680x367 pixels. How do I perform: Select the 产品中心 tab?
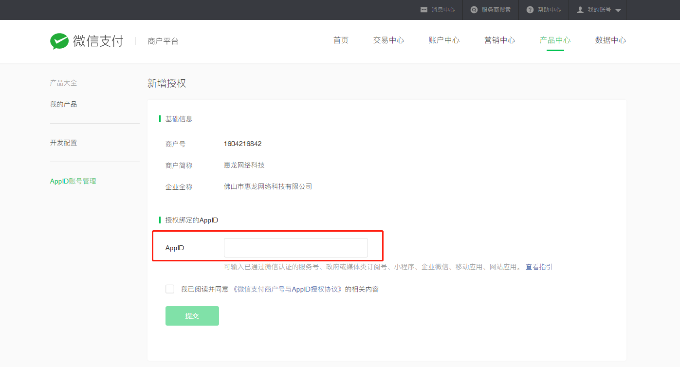(555, 40)
